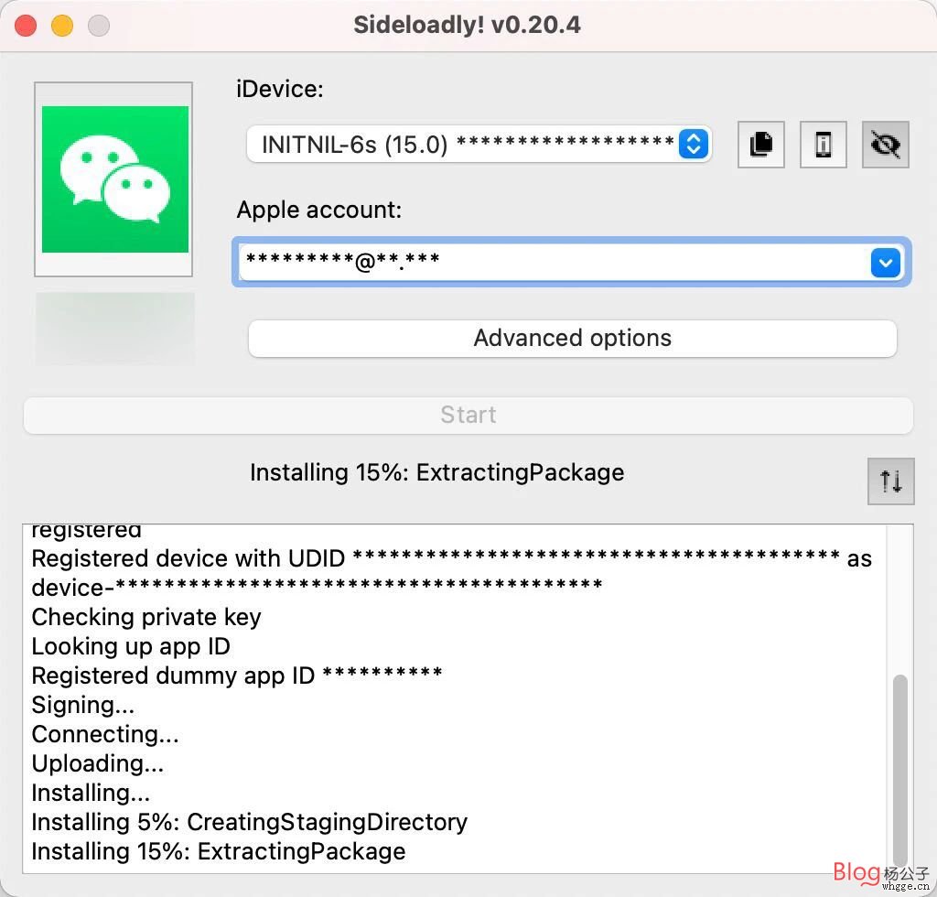Click the 'Apple account:' label
Image resolution: width=937 pixels, height=897 pixels.
click(319, 210)
